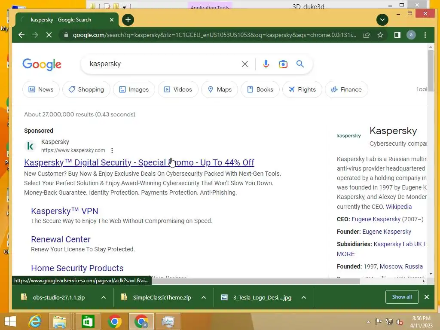Stop loading the page
The width and height of the screenshot is (440, 330).
tap(49, 35)
